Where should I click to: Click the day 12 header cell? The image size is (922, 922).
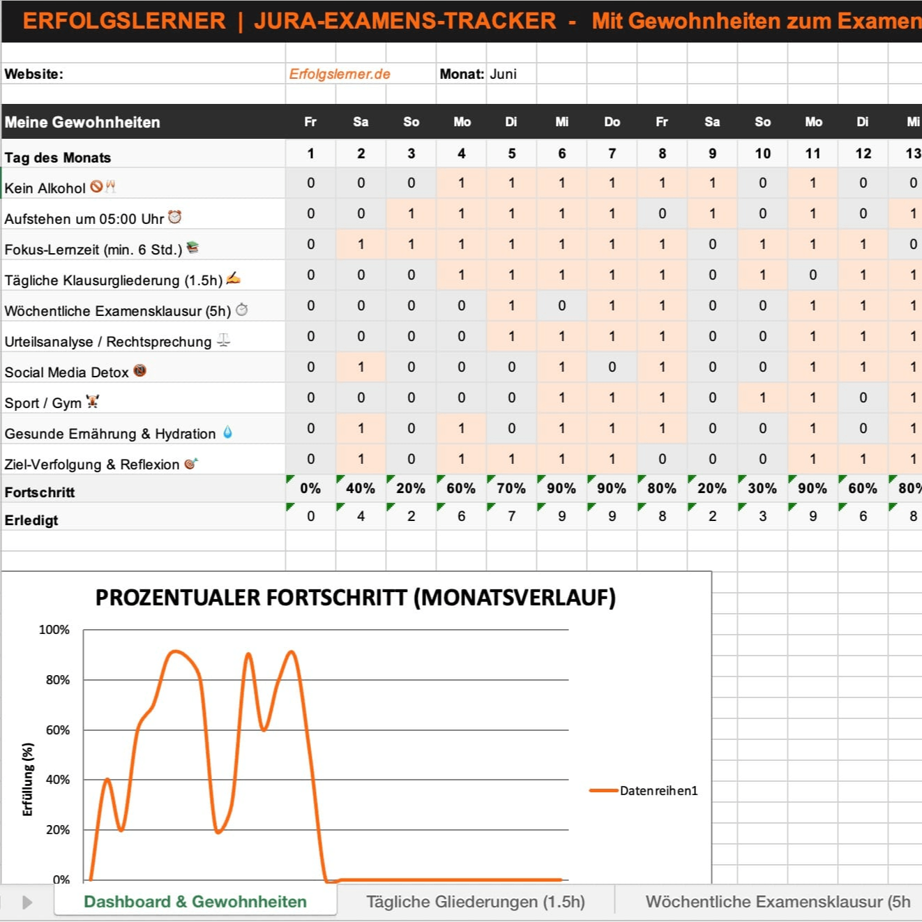pyautogui.click(x=863, y=153)
